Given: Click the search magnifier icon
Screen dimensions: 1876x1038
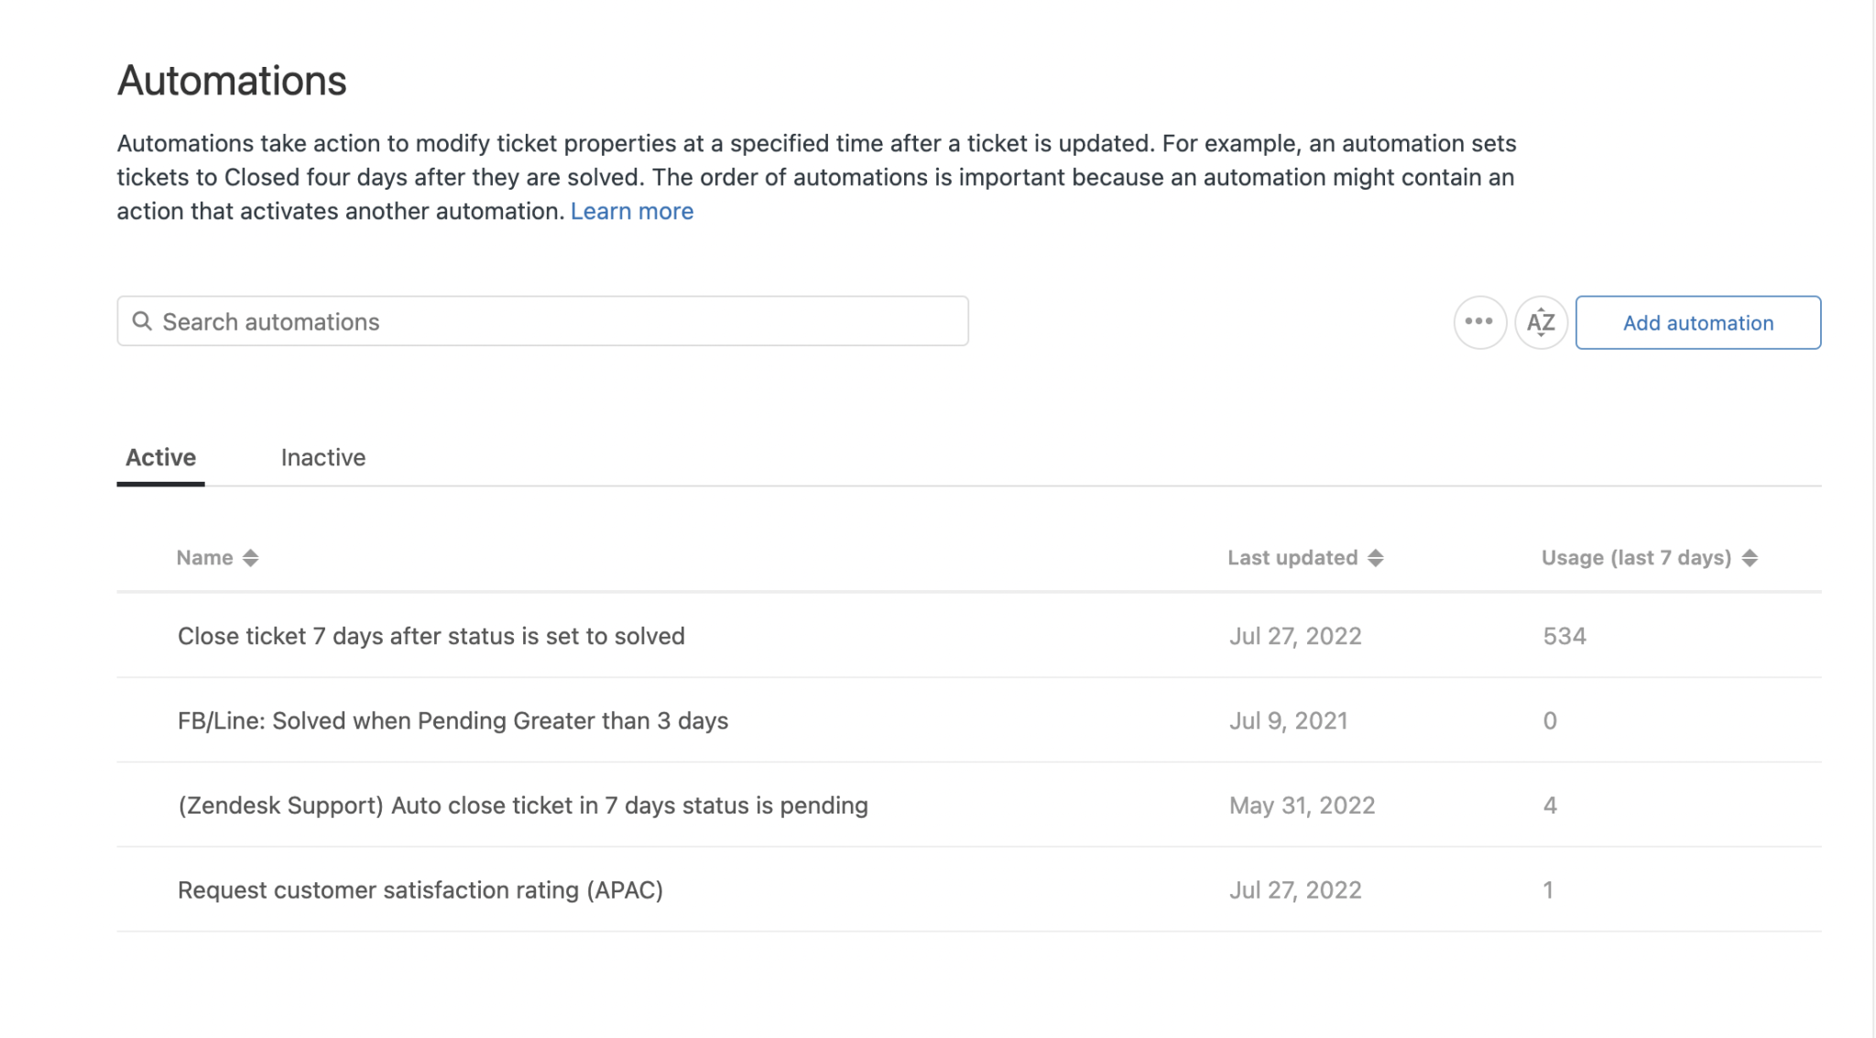Looking at the screenshot, I should coord(143,322).
